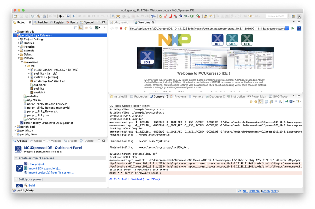Expand the systick.o object file entry
315x209 pixels.
click(29, 77)
